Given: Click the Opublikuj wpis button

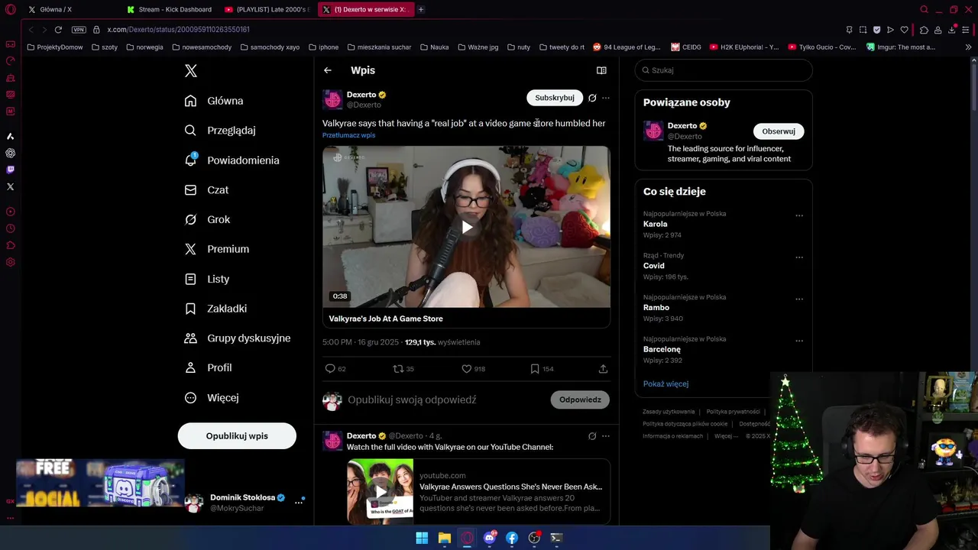Looking at the screenshot, I should (x=237, y=436).
